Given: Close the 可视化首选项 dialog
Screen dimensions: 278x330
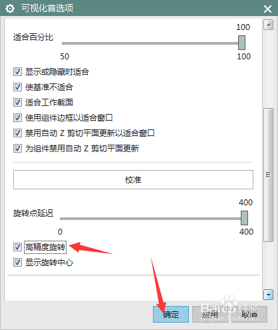Looking at the screenshot, I should (x=267, y=9).
